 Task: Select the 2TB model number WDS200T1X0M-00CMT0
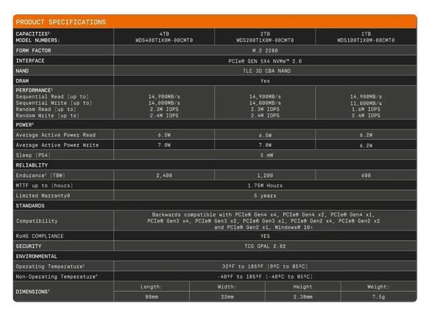[x=265, y=40]
